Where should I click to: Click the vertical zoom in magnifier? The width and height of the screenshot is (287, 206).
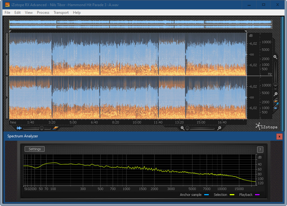coord(275,57)
